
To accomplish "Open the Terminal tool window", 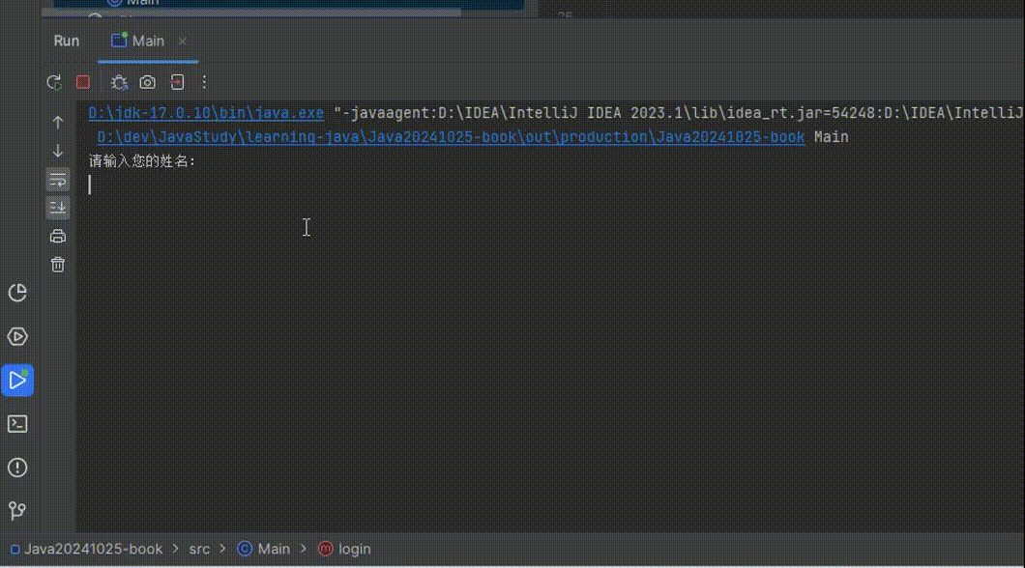I will 17,424.
